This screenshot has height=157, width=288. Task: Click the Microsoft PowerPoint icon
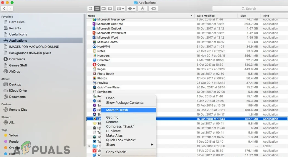pyautogui.click(x=95, y=33)
